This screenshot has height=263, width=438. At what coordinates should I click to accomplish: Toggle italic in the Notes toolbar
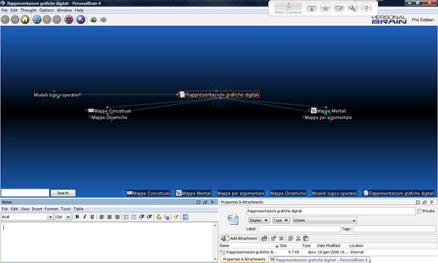tap(85, 217)
